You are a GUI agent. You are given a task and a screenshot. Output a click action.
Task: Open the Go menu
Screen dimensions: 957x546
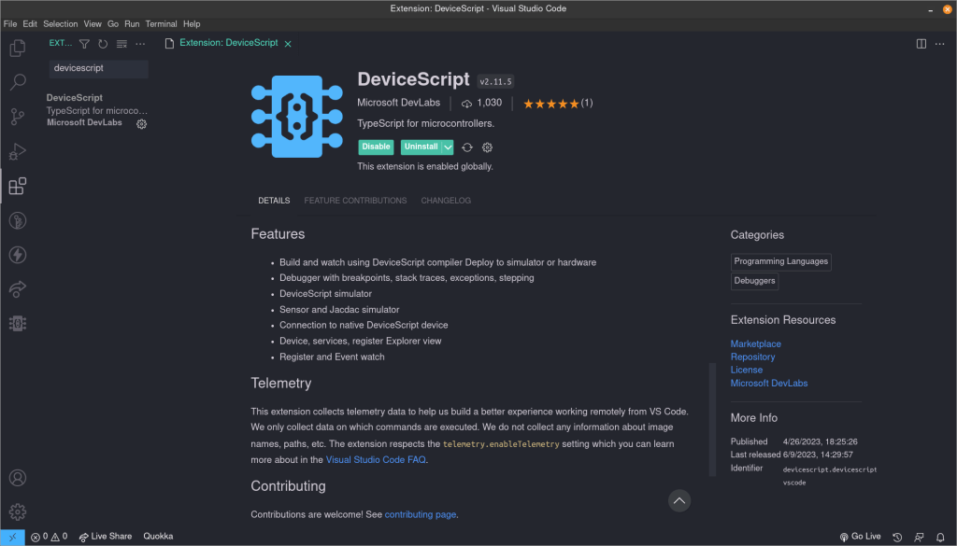[113, 23]
